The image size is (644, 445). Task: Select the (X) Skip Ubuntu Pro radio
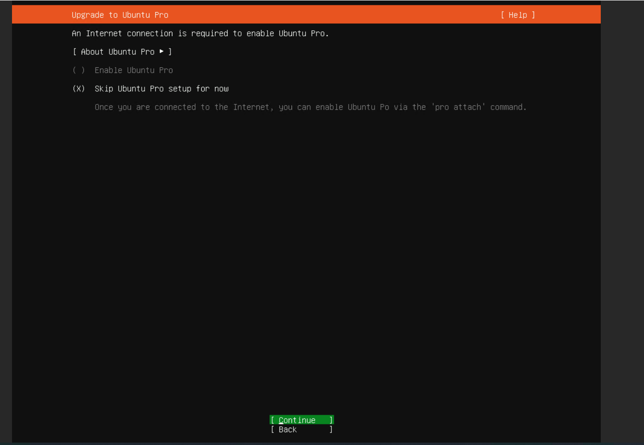tap(79, 89)
